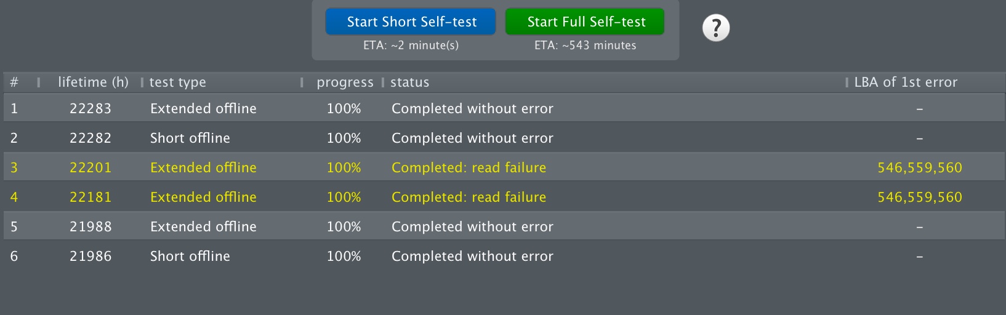Start the Full Self-test
The width and height of the screenshot is (1006, 315).
pos(585,22)
